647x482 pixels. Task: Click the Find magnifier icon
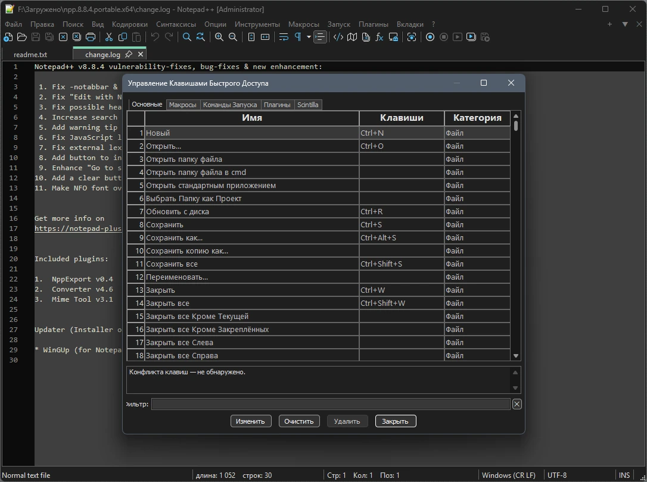187,37
